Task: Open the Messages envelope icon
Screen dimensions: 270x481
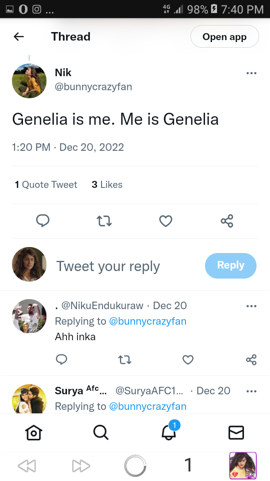Action: pos(236,433)
